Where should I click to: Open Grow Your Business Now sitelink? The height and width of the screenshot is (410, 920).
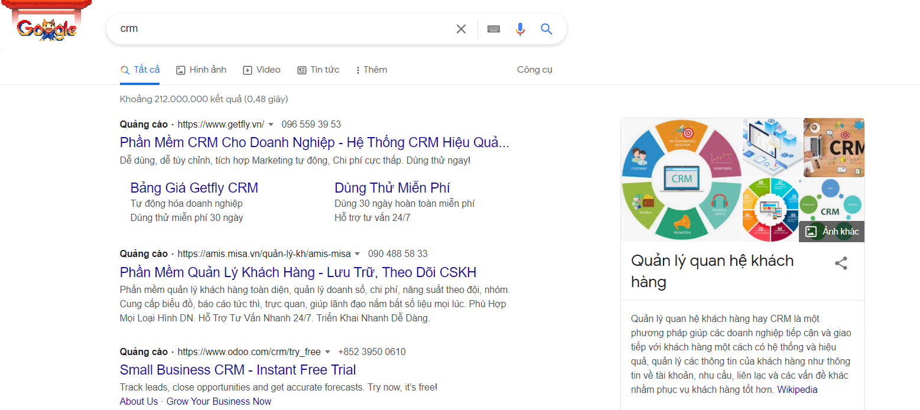click(219, 401)
